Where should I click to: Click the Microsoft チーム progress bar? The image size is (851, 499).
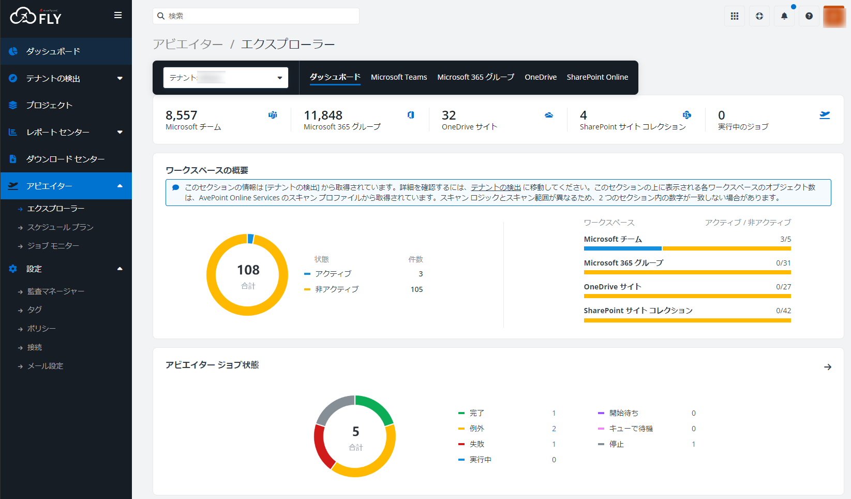pyautogui.click(x=687, y=248)
